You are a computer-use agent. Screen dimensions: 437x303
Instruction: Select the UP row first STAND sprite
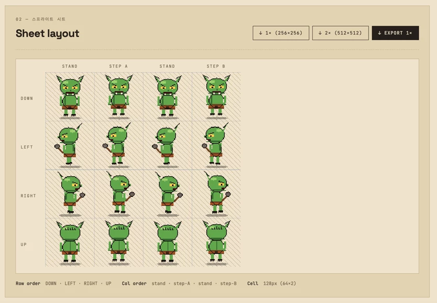click(70, 242)
